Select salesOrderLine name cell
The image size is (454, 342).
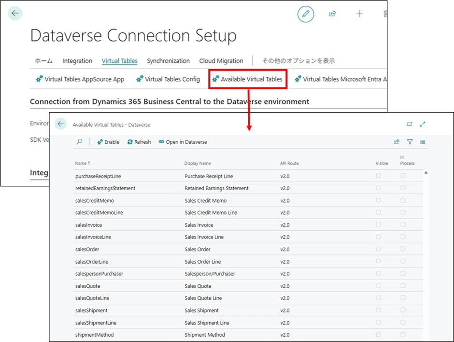point(91,262)
